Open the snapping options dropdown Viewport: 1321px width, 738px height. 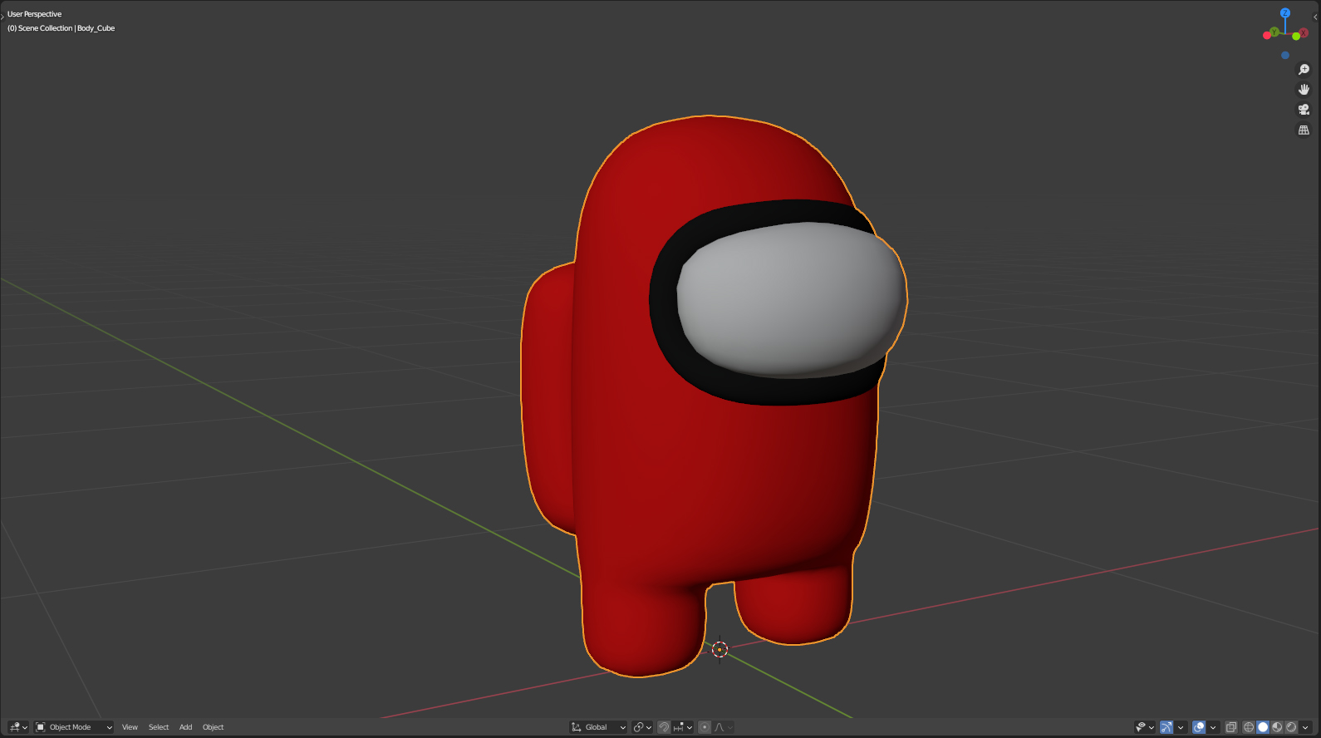[x=683, y=727]
